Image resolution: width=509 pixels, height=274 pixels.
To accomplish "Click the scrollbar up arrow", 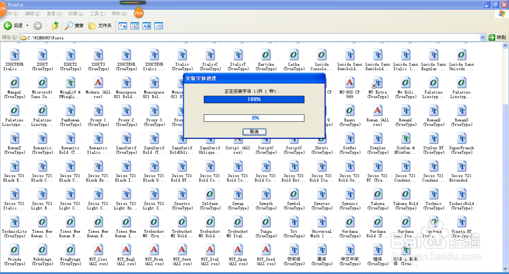I will click(x=505, y=46).
